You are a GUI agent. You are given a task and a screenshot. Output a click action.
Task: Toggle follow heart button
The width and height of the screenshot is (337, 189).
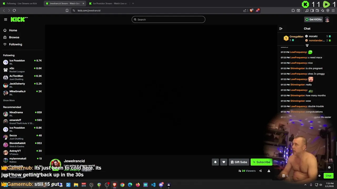pyautogui.click(x=224, y=162)
